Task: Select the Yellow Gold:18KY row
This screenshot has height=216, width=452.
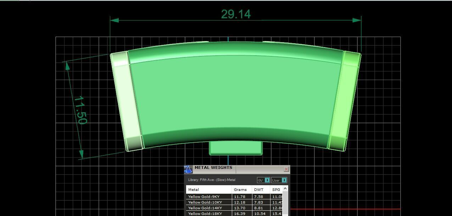Action: coord(234,214)
